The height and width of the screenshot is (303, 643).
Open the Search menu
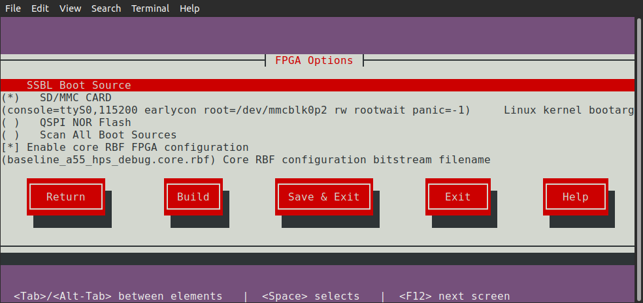tap(106, 8)
